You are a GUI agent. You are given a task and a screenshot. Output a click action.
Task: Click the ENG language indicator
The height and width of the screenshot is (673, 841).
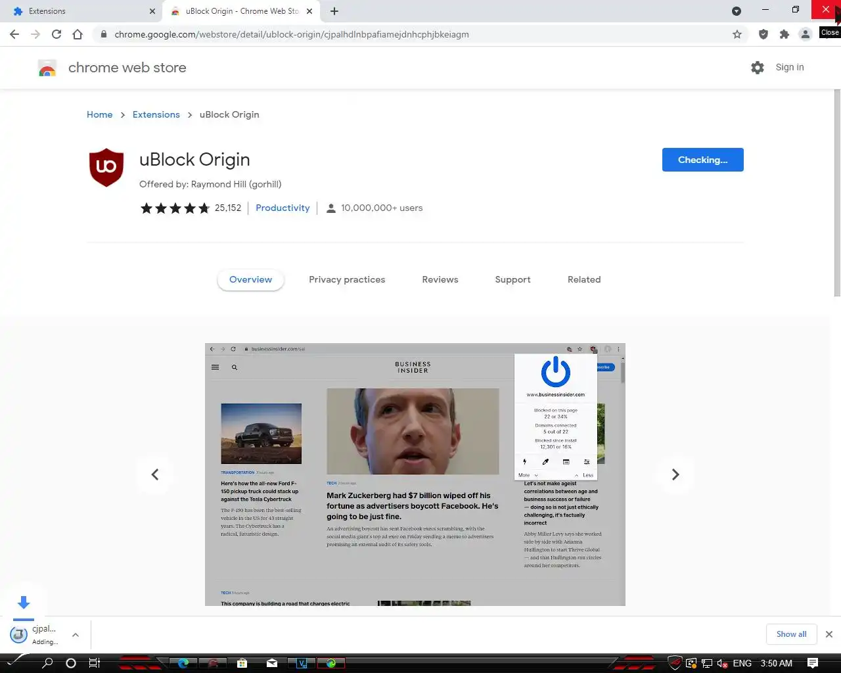click(742, 663)
